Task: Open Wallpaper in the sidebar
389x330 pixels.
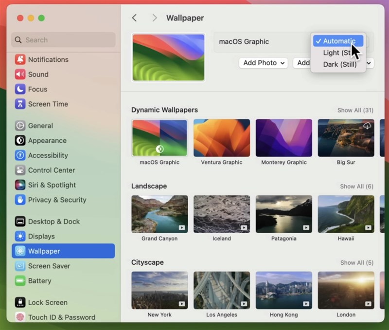Action: 63,251
